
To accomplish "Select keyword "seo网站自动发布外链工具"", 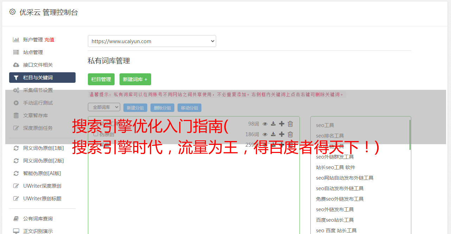I will 344,178.
